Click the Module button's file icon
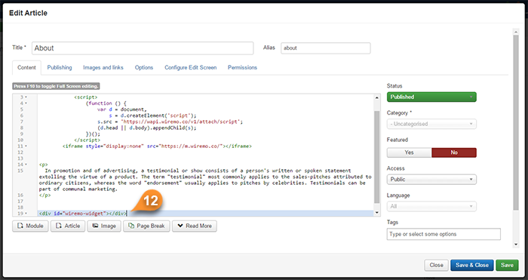528x280 pixels. (x=20, y=226)
